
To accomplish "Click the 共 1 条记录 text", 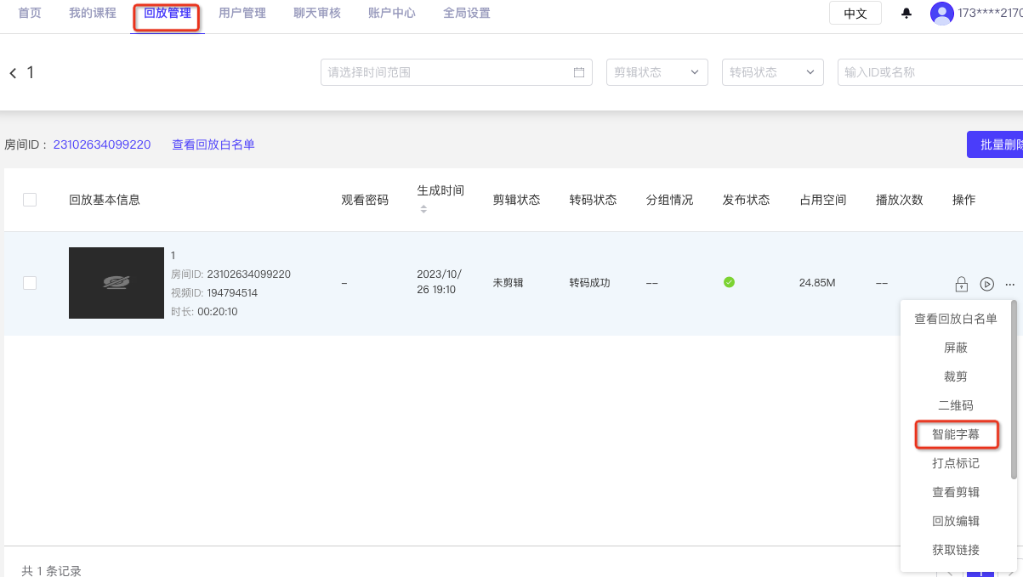I will [x=51, y=571].
